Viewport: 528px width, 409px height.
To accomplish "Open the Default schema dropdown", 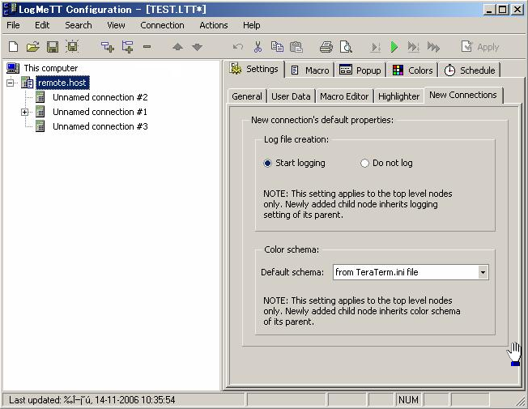I will coord(483,272).
